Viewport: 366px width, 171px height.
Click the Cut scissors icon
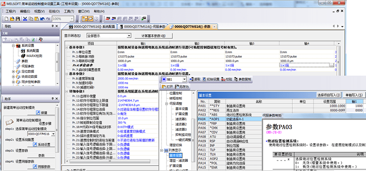(25, 19)
